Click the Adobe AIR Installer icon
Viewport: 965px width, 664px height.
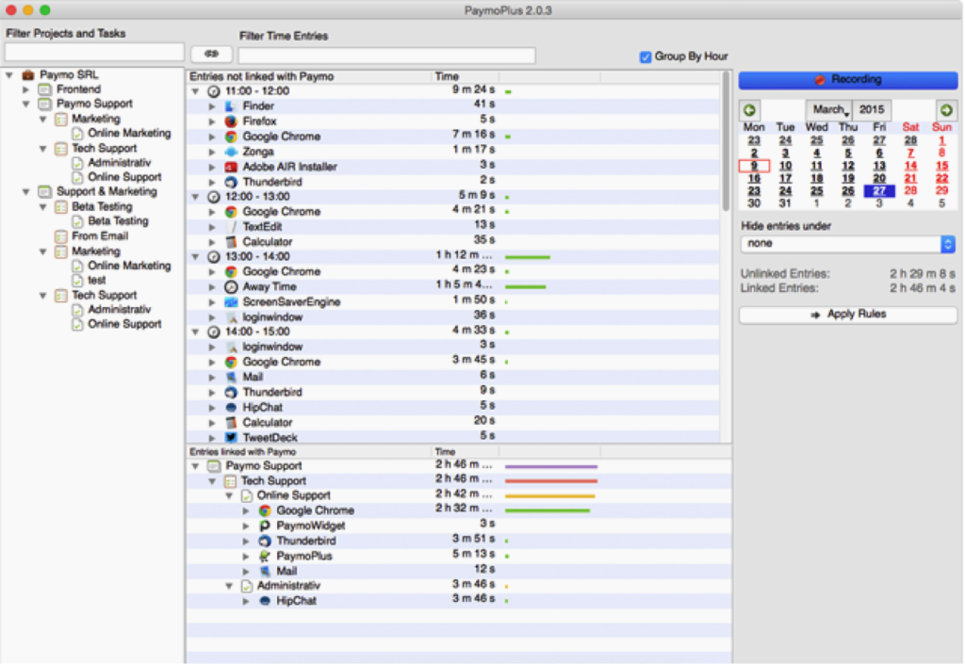click(x=231, y=167)
